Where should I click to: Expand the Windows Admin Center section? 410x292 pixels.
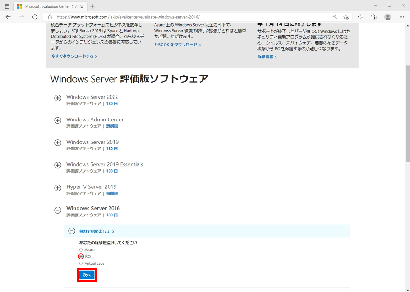coord(57,120)
